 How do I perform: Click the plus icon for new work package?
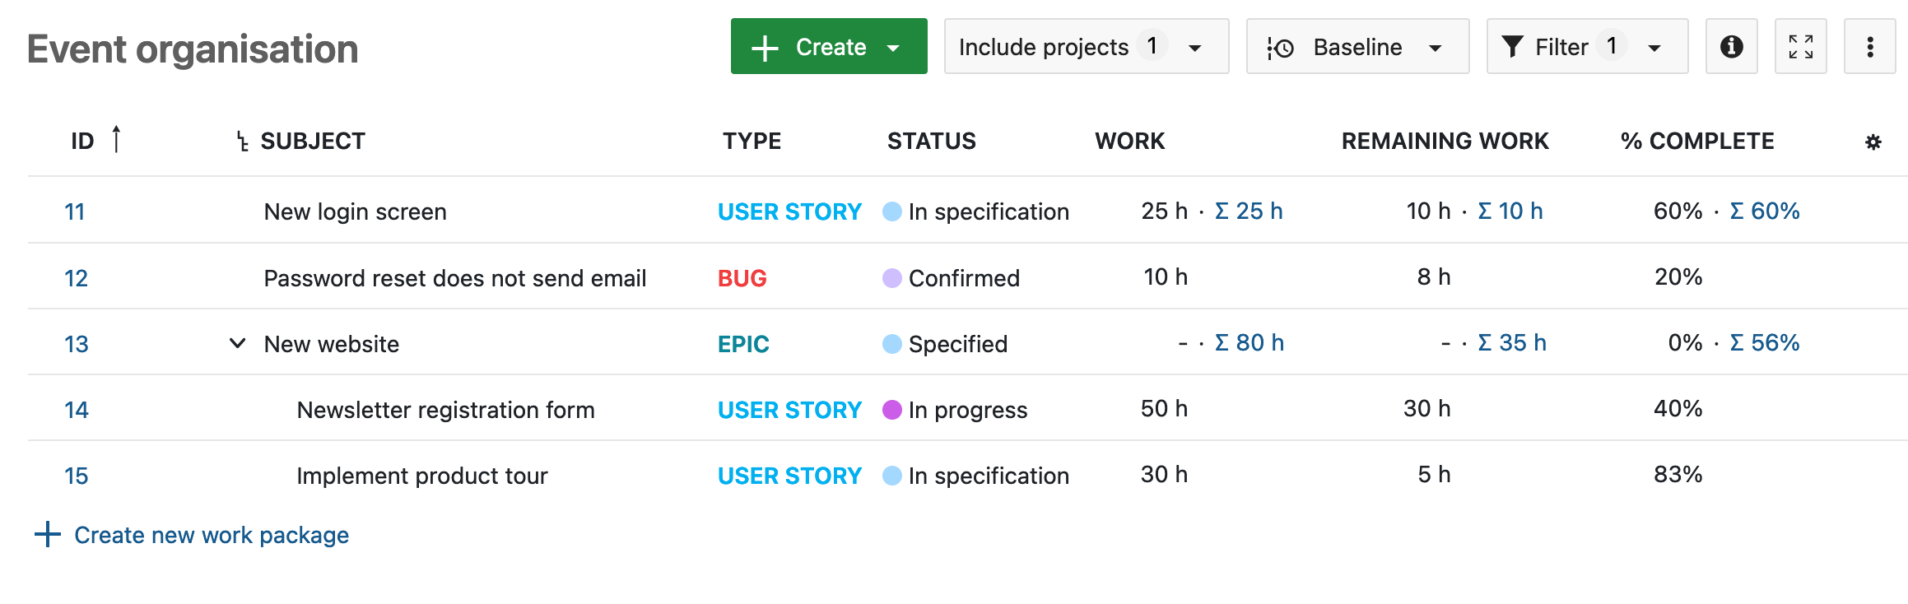[48, 535]
